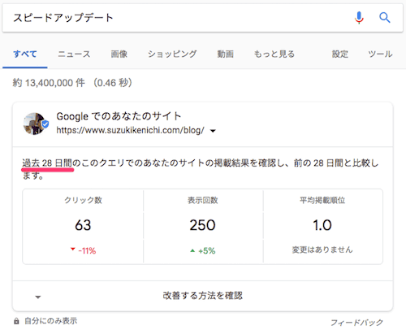Click the blue verified badge on avatar

coord(45,124)
